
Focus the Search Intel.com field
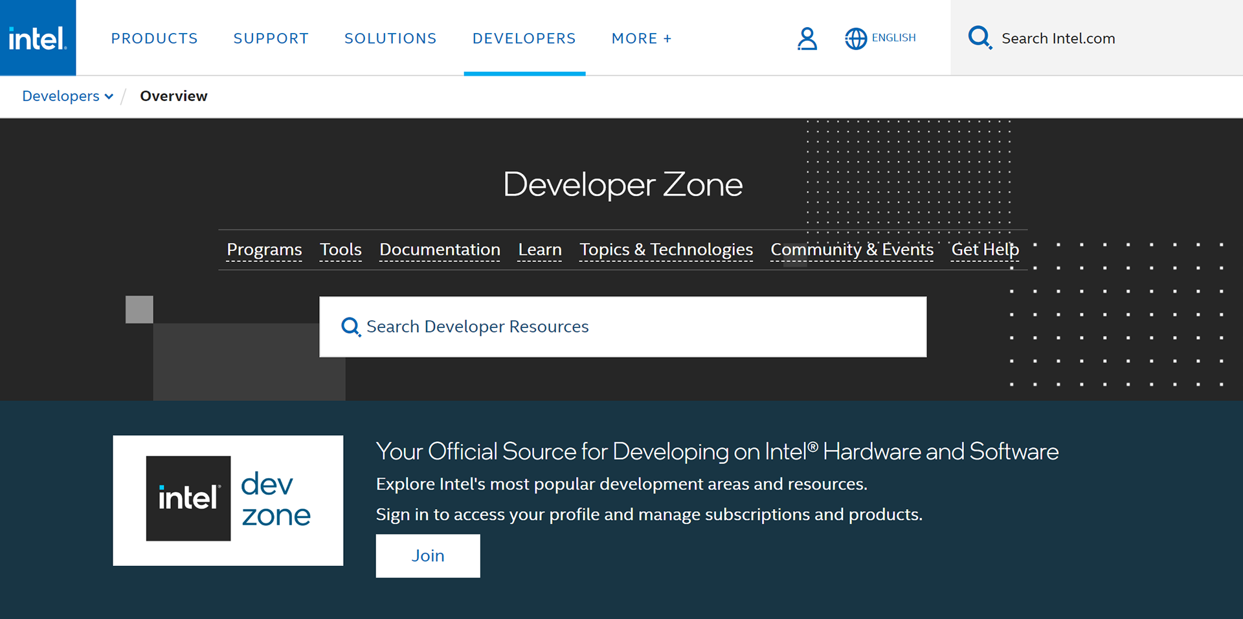point(1097,38)
